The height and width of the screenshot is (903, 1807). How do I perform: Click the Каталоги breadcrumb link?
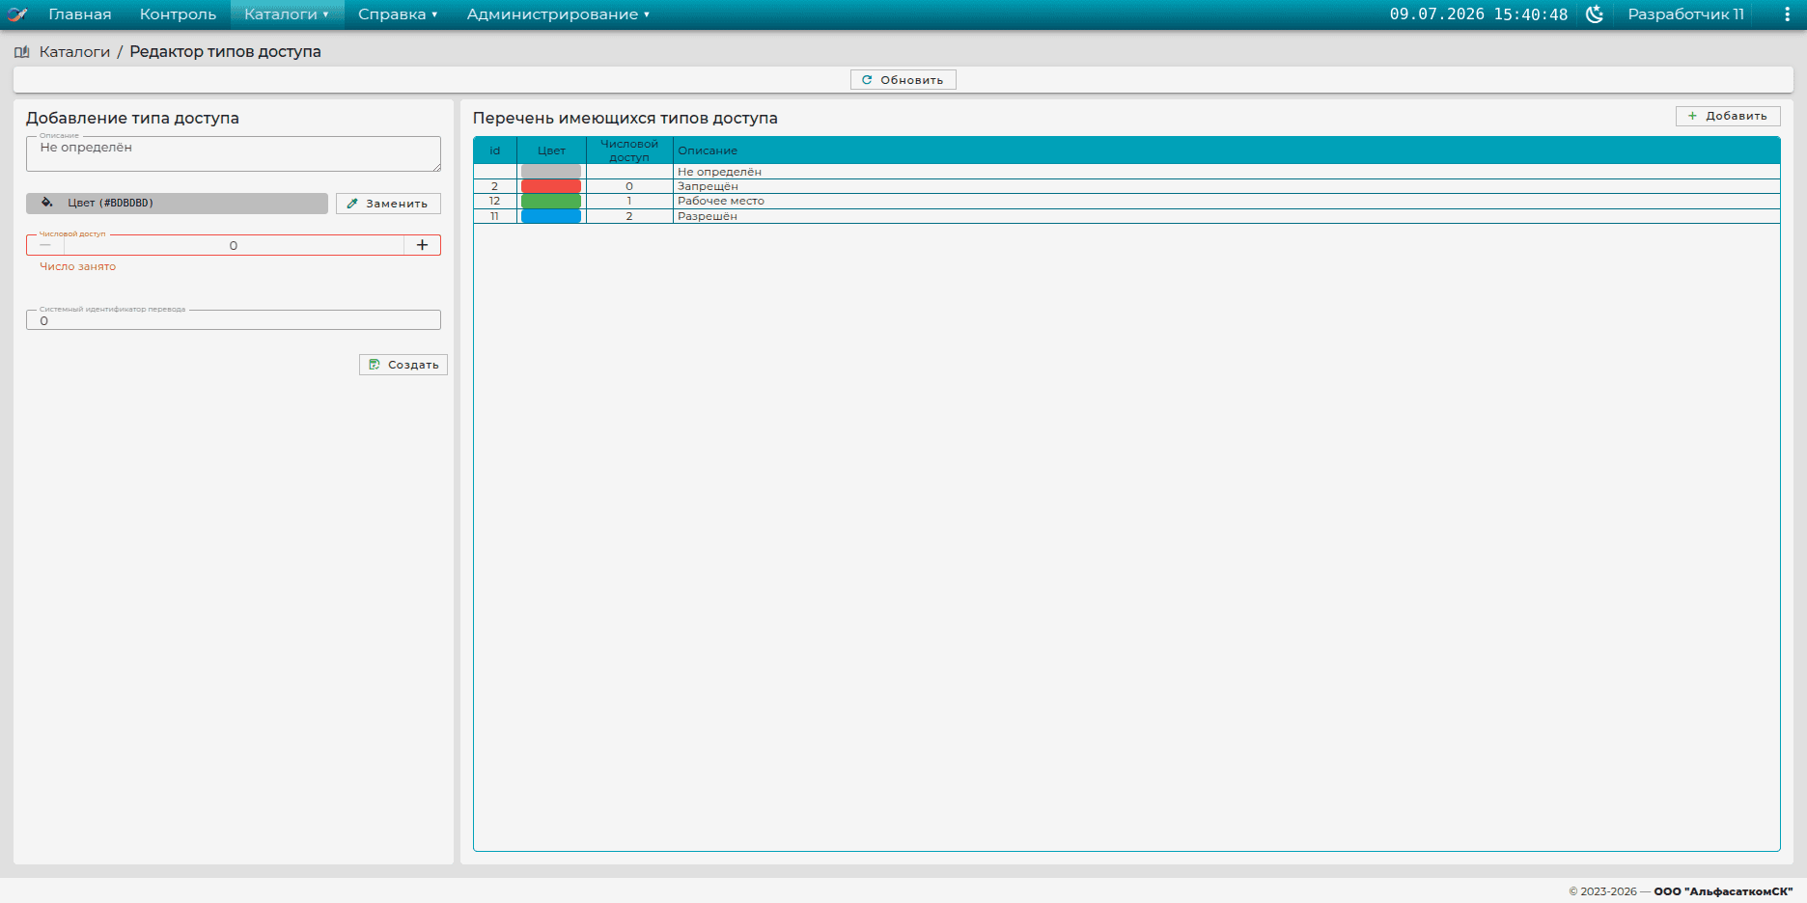(74, 52)
